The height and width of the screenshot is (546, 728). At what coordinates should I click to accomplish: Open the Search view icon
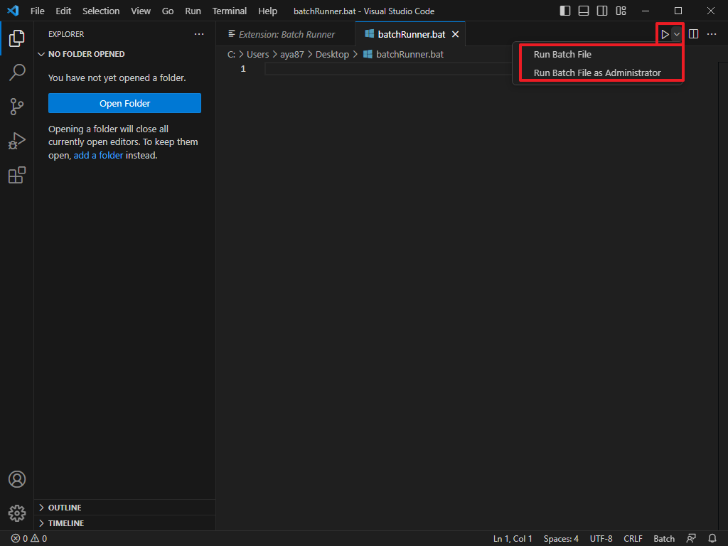(17, 73)
